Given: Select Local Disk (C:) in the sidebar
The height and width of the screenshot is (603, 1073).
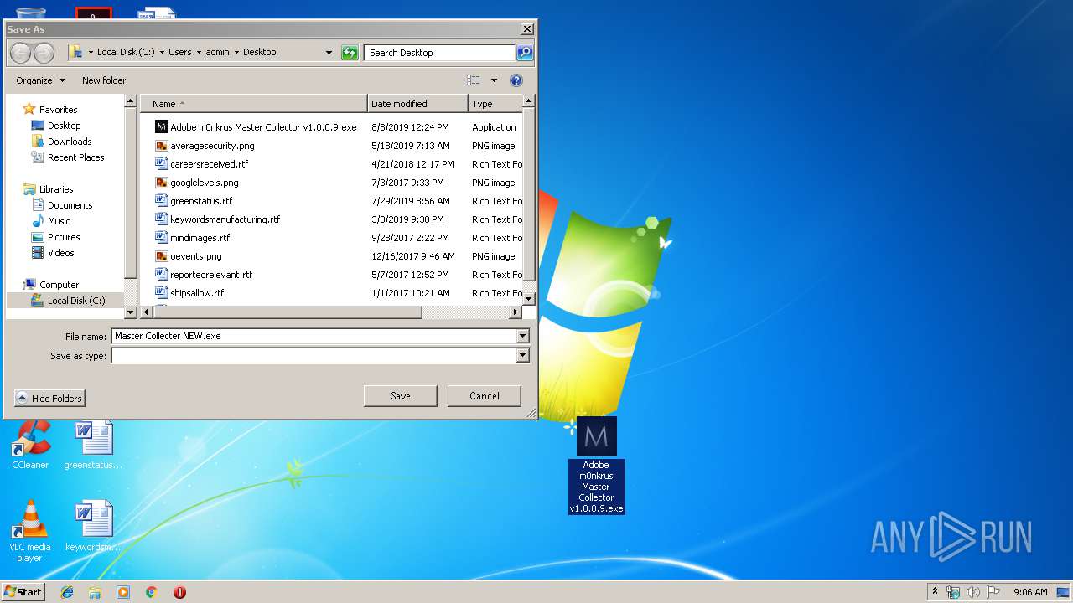Looking at the screenshot, I should coord(75,301).
